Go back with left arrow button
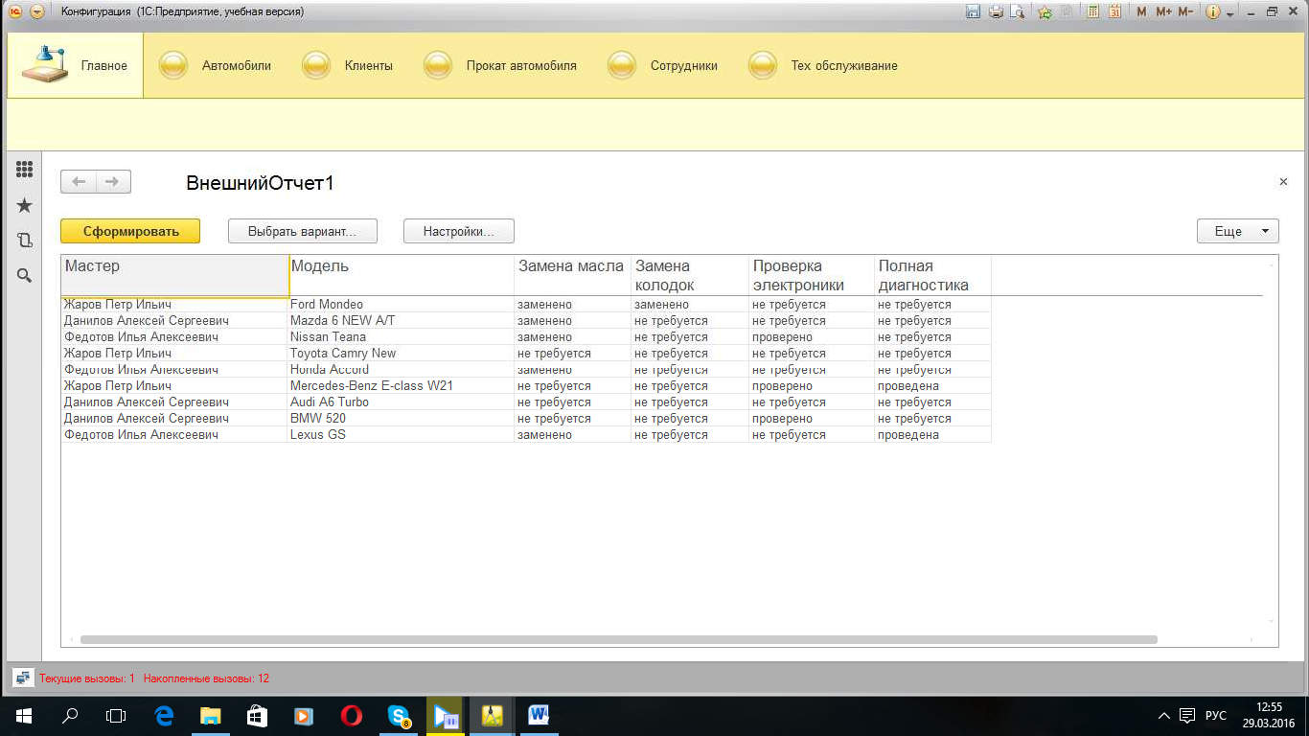 click(x=79, y=182)
